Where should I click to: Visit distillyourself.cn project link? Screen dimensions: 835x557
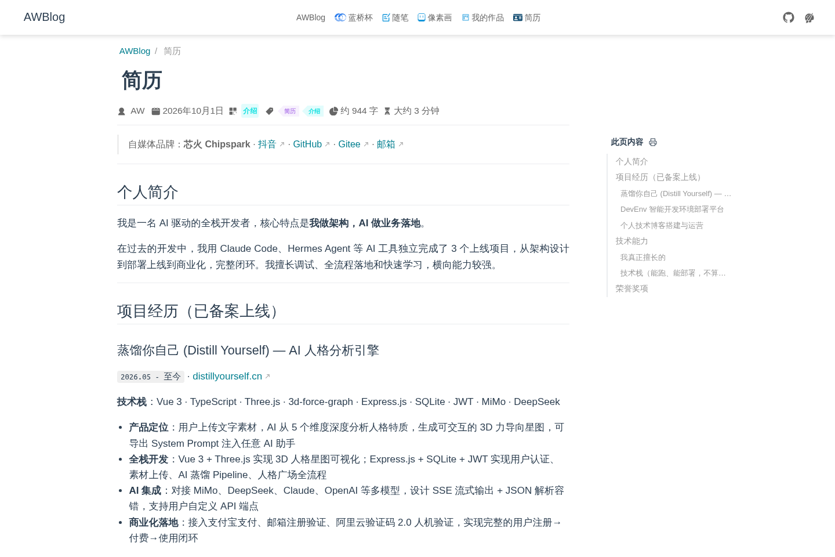pyautogui.click(x=231, y=377)
